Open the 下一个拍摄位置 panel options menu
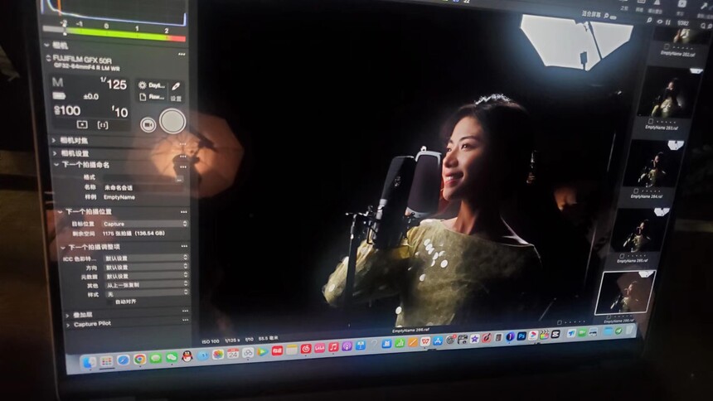Screen dimensions: 713x401 (184, 211)
